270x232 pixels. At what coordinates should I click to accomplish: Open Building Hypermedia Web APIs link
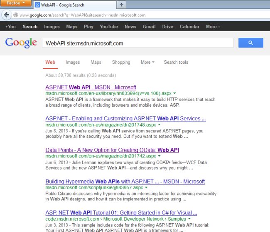[x=125, y=182]
